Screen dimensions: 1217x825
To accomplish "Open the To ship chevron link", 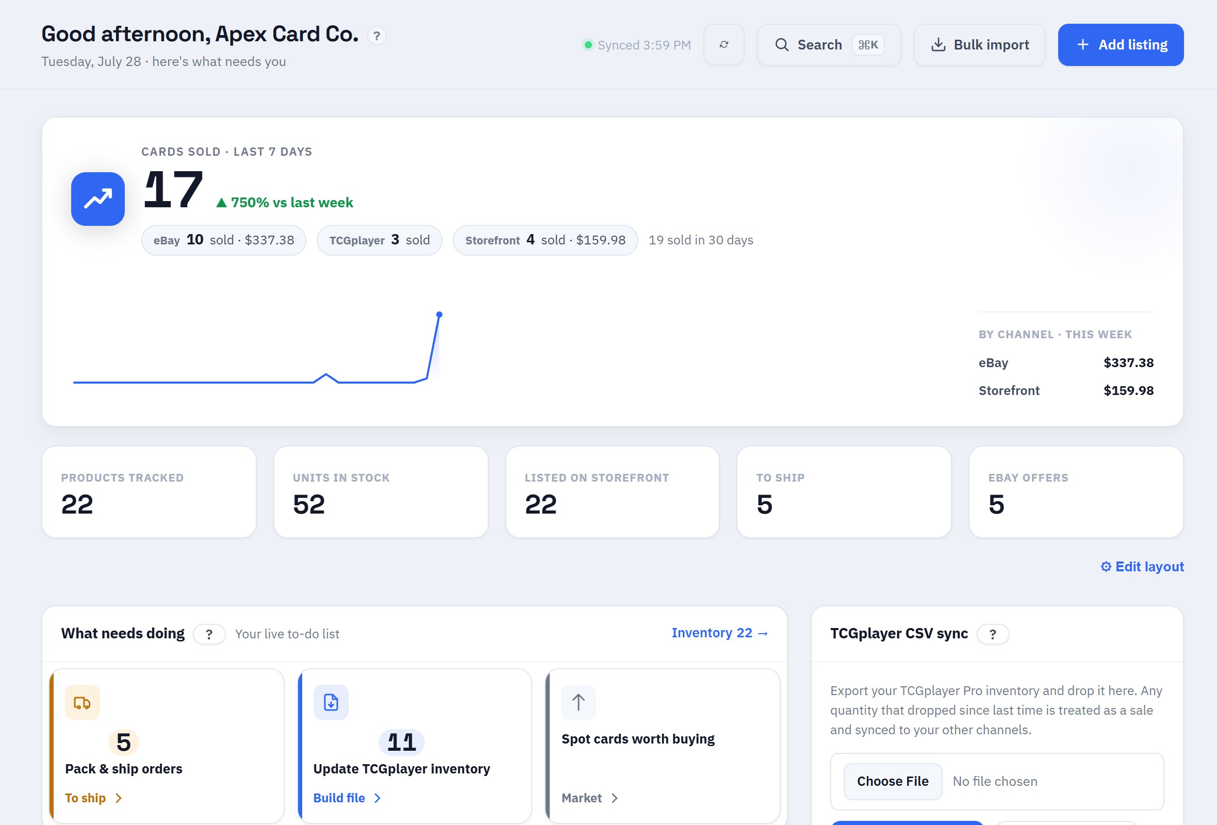I will tap(94, 798).
